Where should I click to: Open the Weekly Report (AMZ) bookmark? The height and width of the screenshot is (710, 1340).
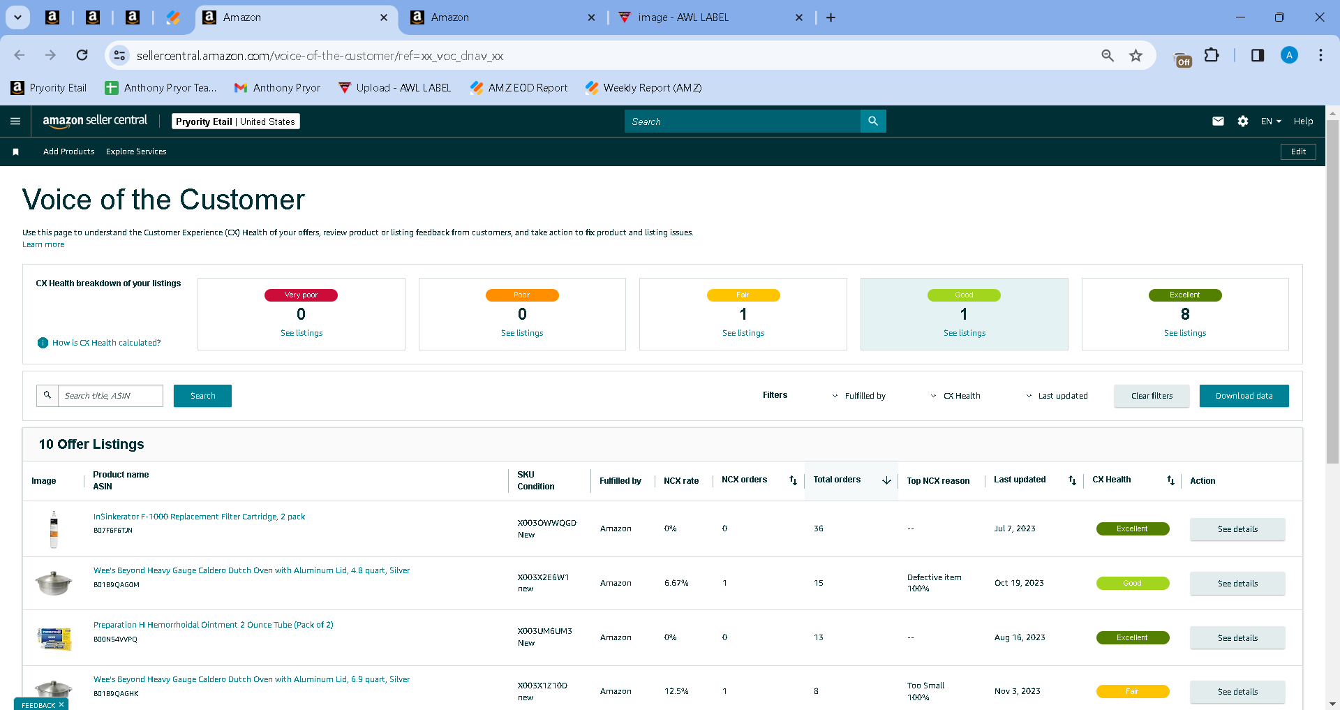tap(643, 88)
